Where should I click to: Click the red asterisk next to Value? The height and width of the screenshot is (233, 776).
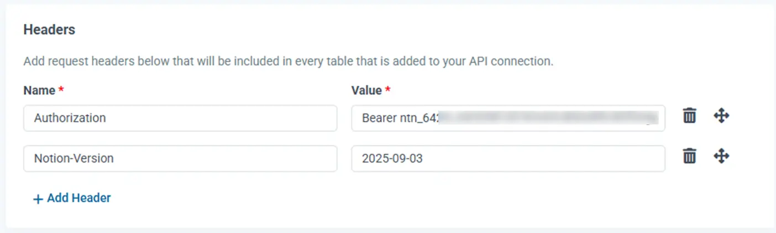coord(388,90)
